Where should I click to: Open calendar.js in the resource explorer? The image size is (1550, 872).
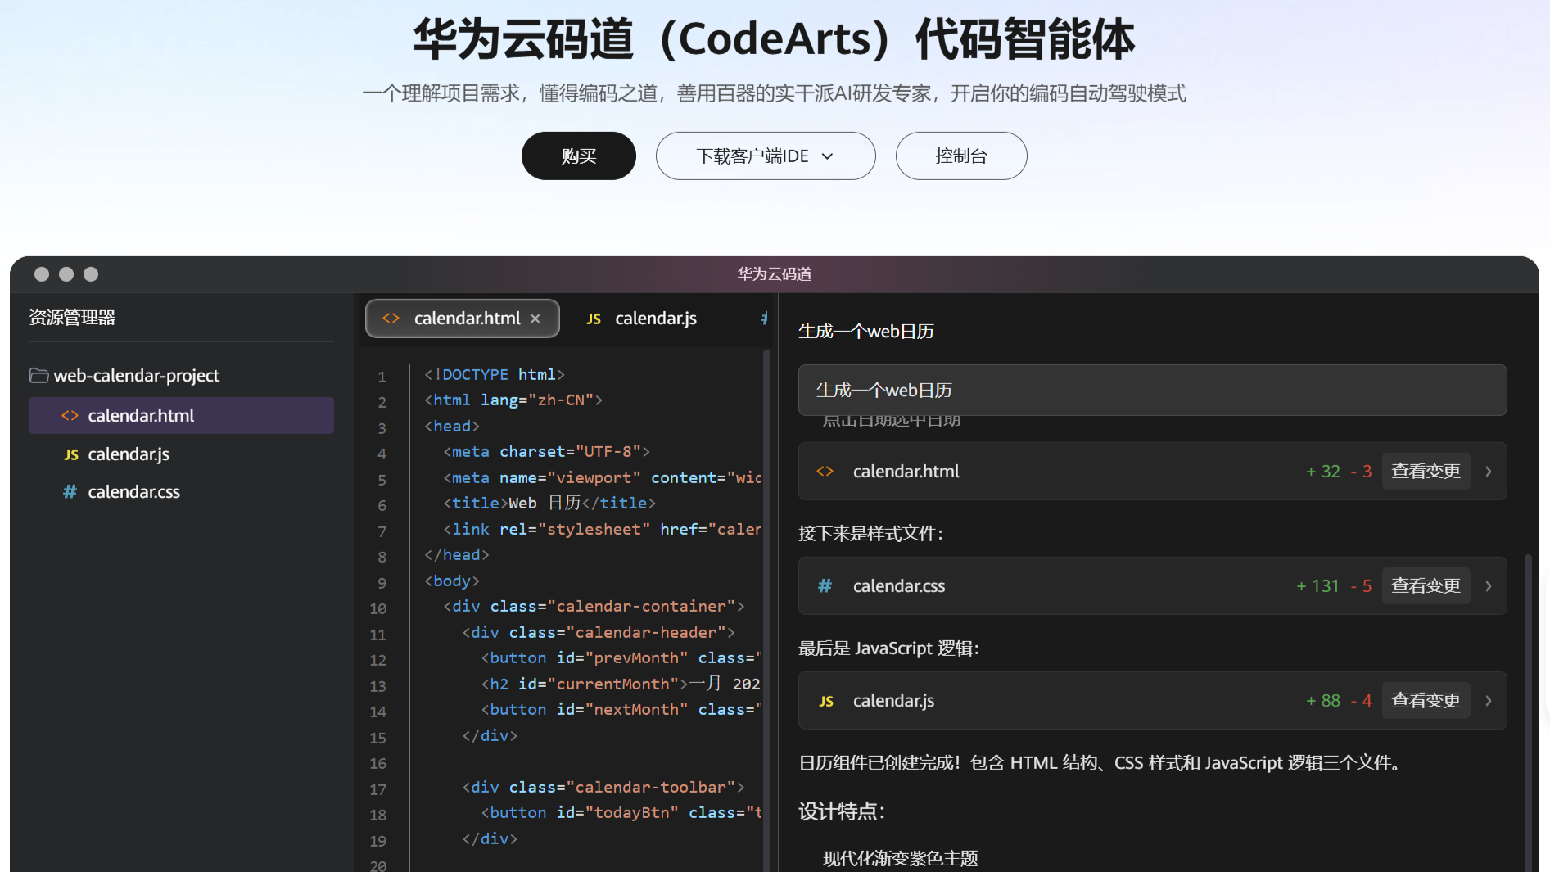pos(182,454)
